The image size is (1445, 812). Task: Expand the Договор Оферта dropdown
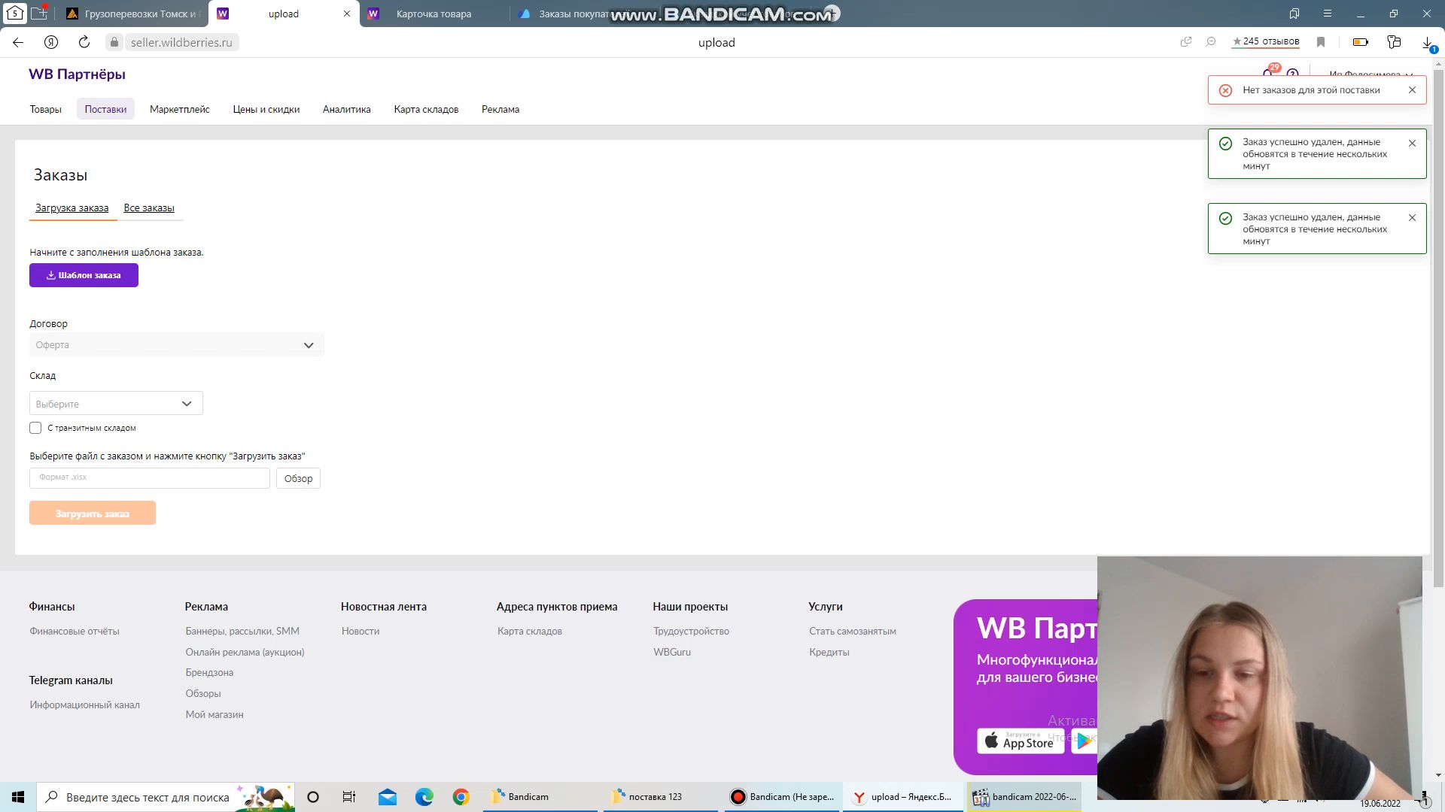[x=308, y=344]
